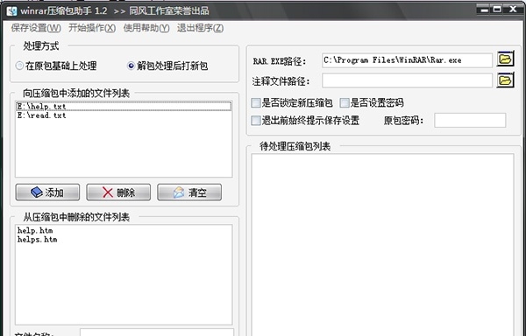Click the 删除 button
The height and width of the screenshot is (336, 526).
[x=118, y=192]
